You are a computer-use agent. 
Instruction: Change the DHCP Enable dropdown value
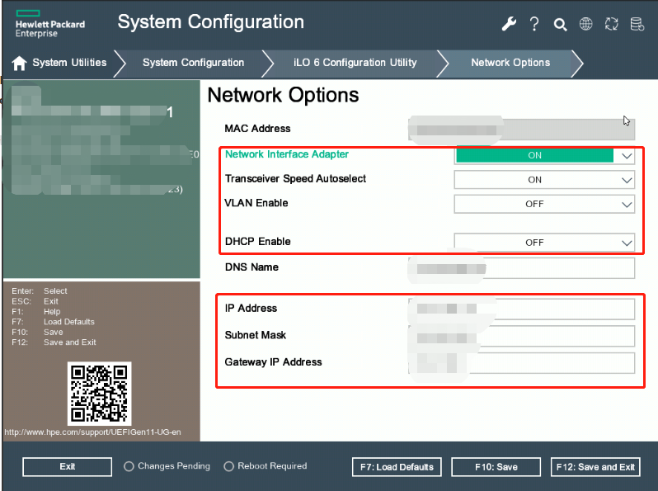tap(544, 242)
